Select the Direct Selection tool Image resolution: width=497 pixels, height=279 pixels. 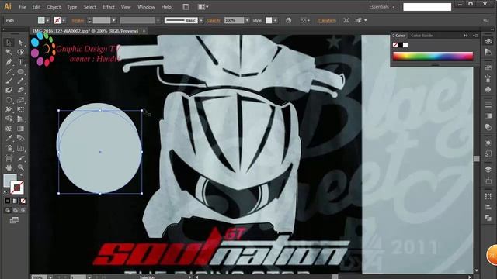(21, 43)
